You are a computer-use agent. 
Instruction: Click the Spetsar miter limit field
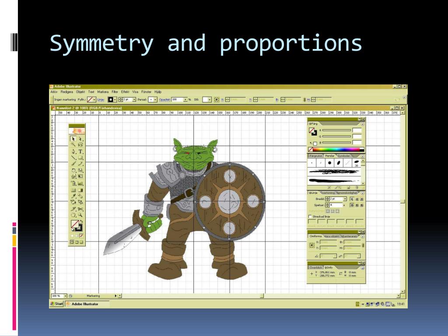point(336,205)
